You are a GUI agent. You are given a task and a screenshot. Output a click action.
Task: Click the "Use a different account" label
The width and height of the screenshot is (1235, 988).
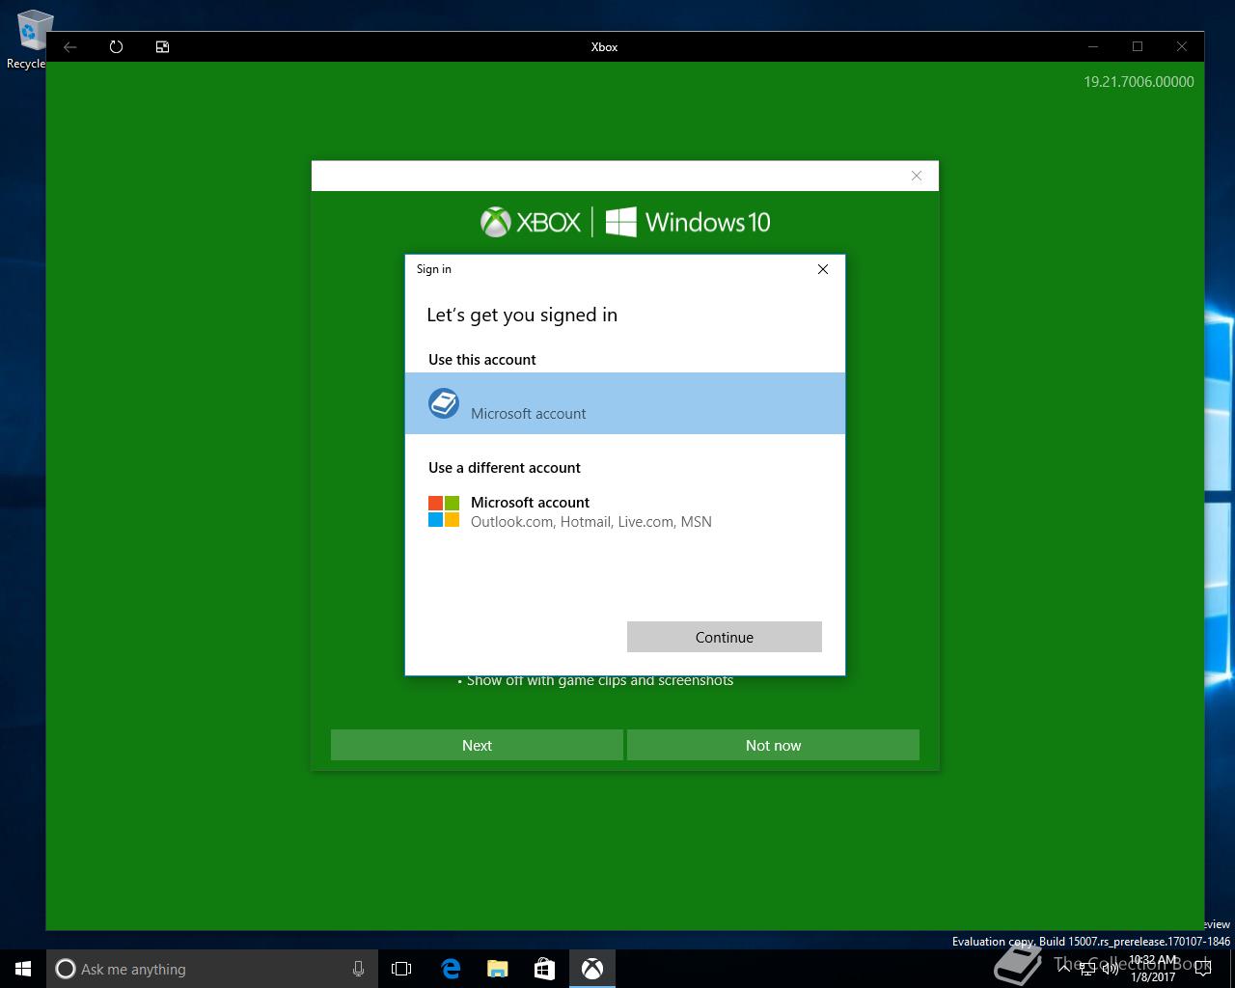click(x=505, y=467)
